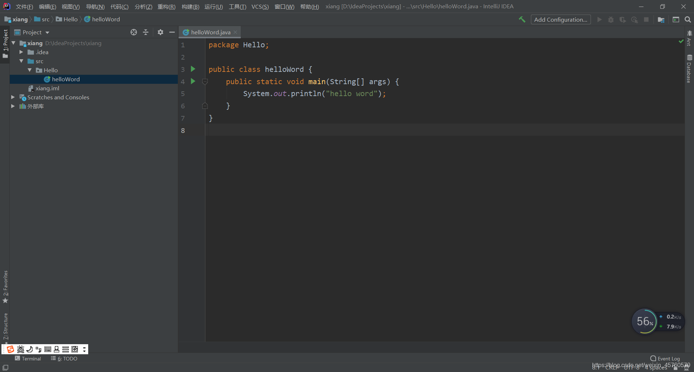Image resolution: width=694 pixels, height=372 pixels.
Task: Open the Ant tool window
Action: (689, 38)
